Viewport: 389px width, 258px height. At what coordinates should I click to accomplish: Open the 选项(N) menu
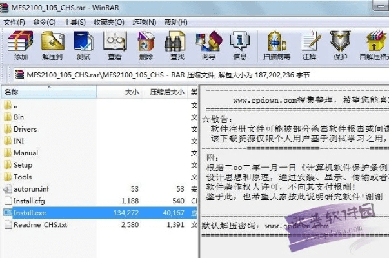click(144, 22)
